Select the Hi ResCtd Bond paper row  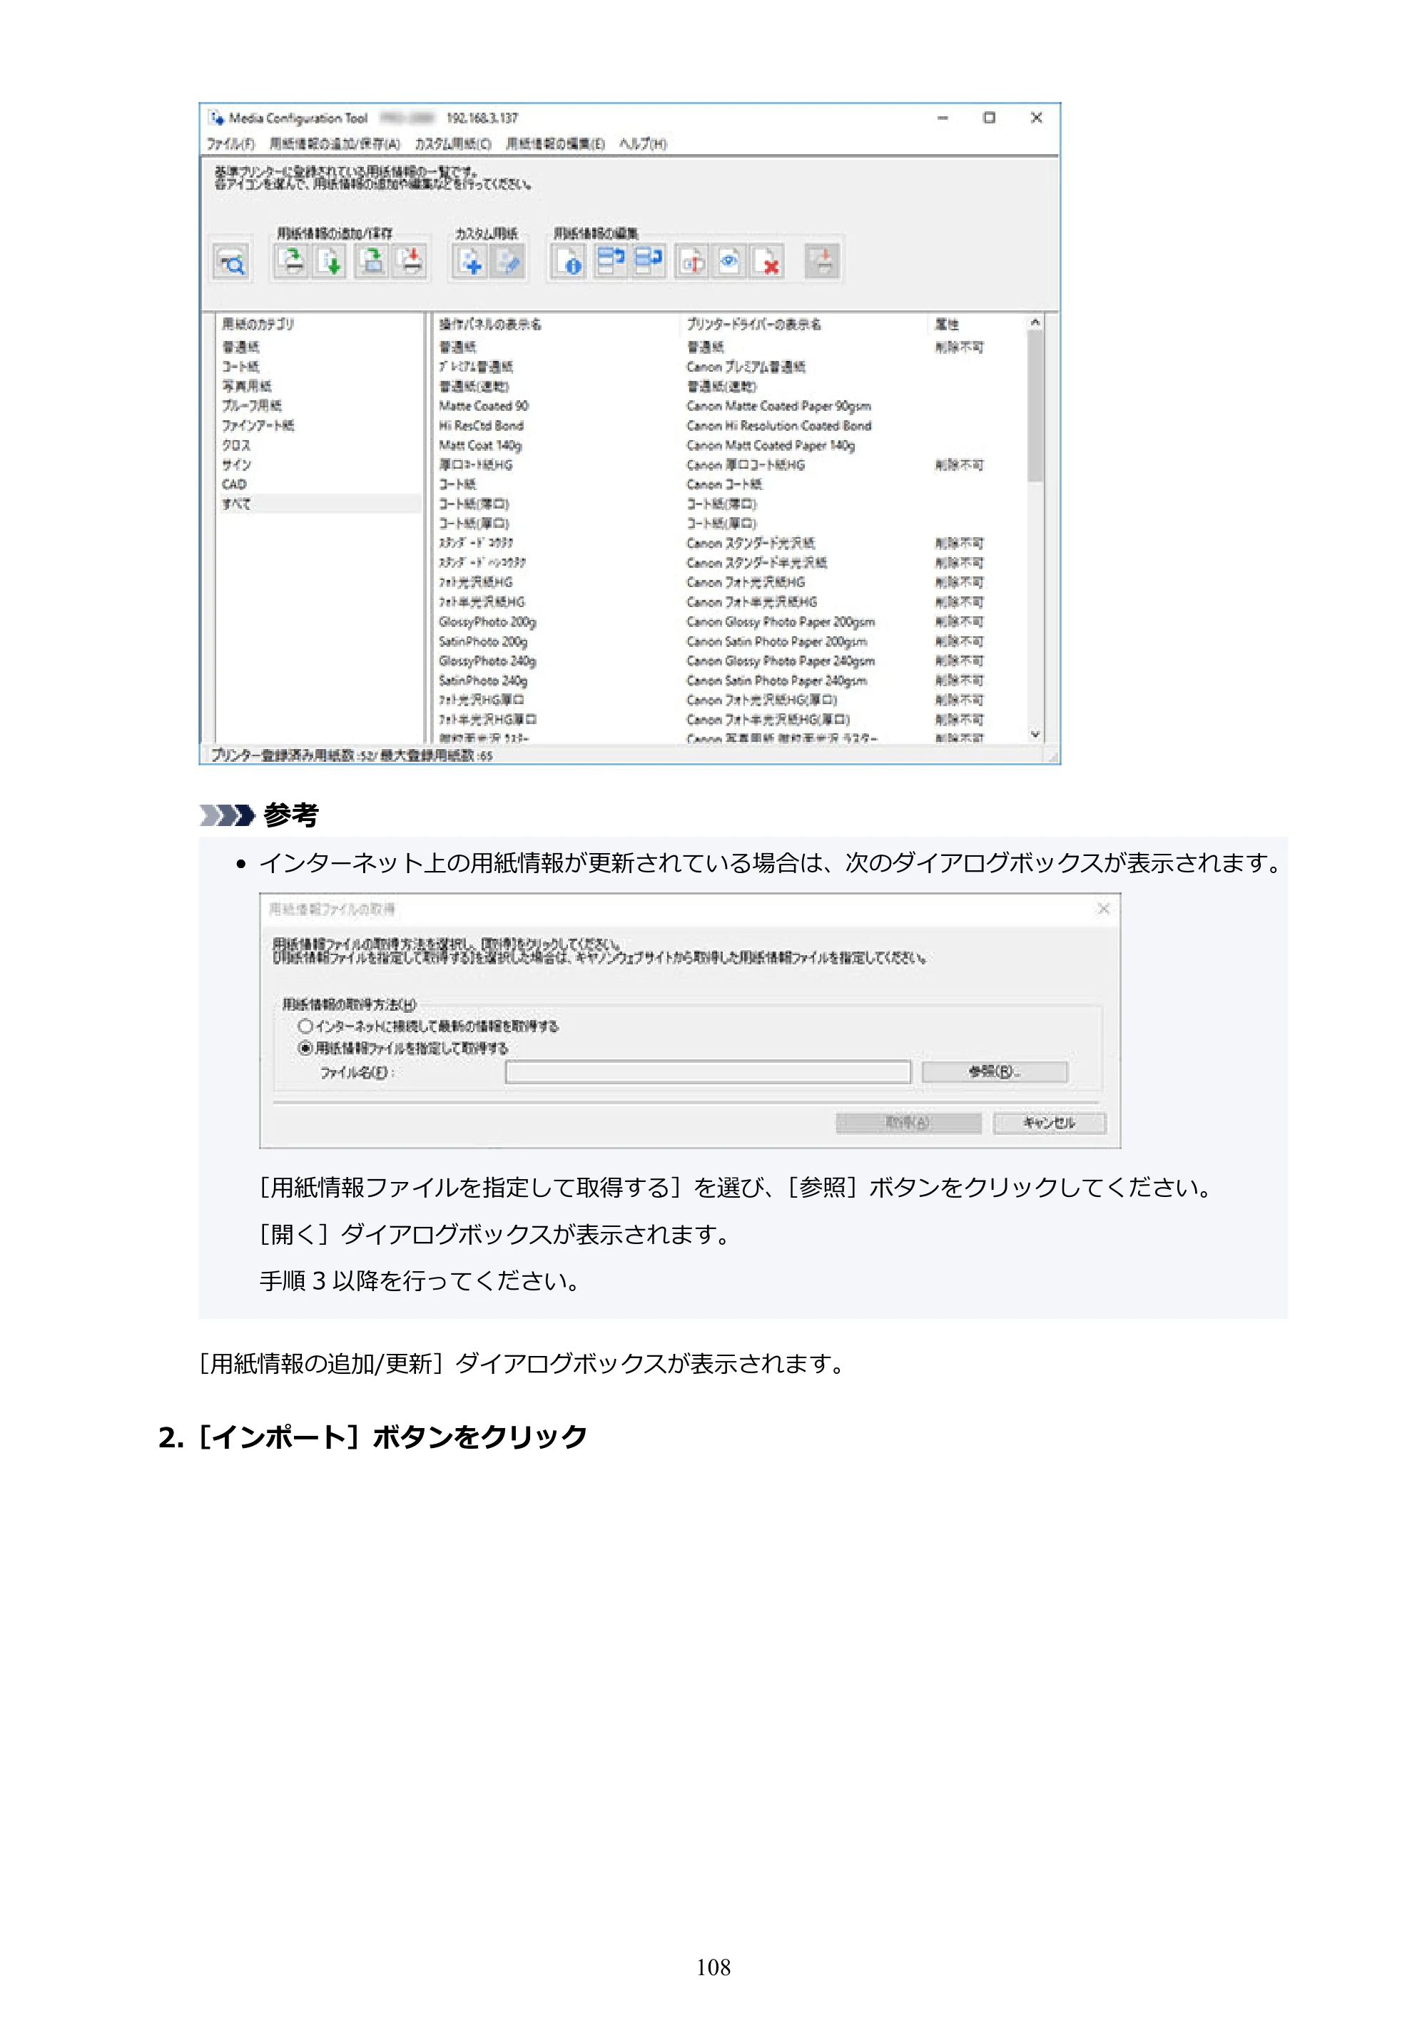pyautogui.click(x=481, y=425)
